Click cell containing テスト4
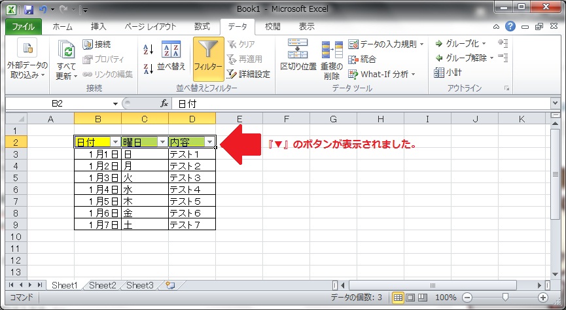 [x=192, y=190]
